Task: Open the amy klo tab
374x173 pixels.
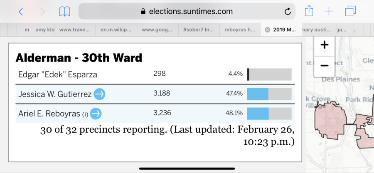Action: 45,30
